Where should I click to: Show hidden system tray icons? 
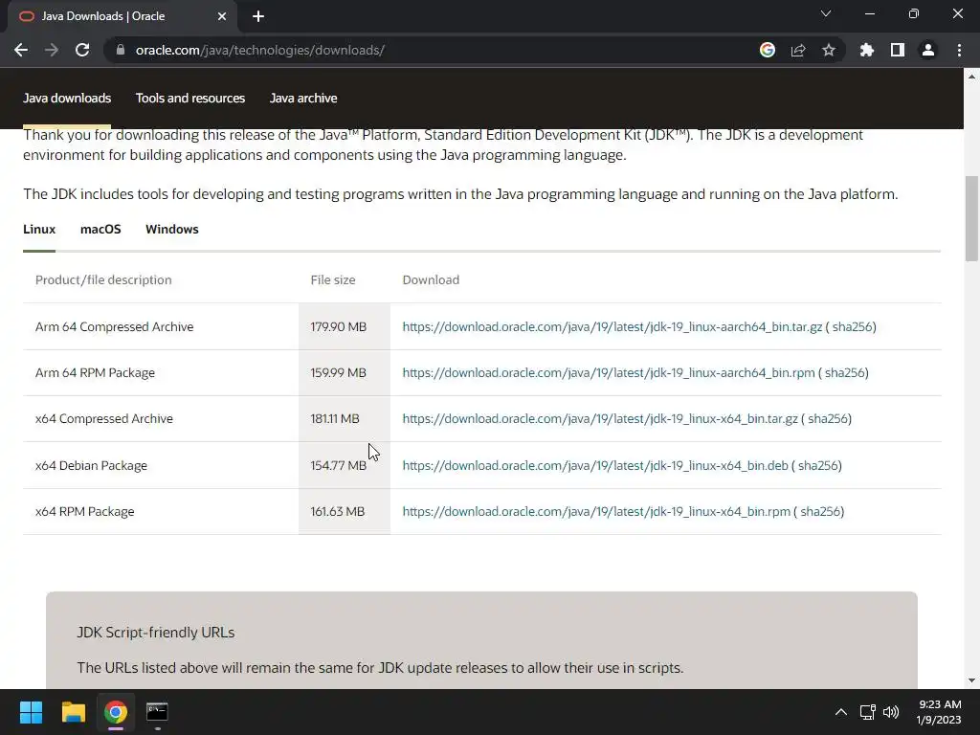coord(841,712)
